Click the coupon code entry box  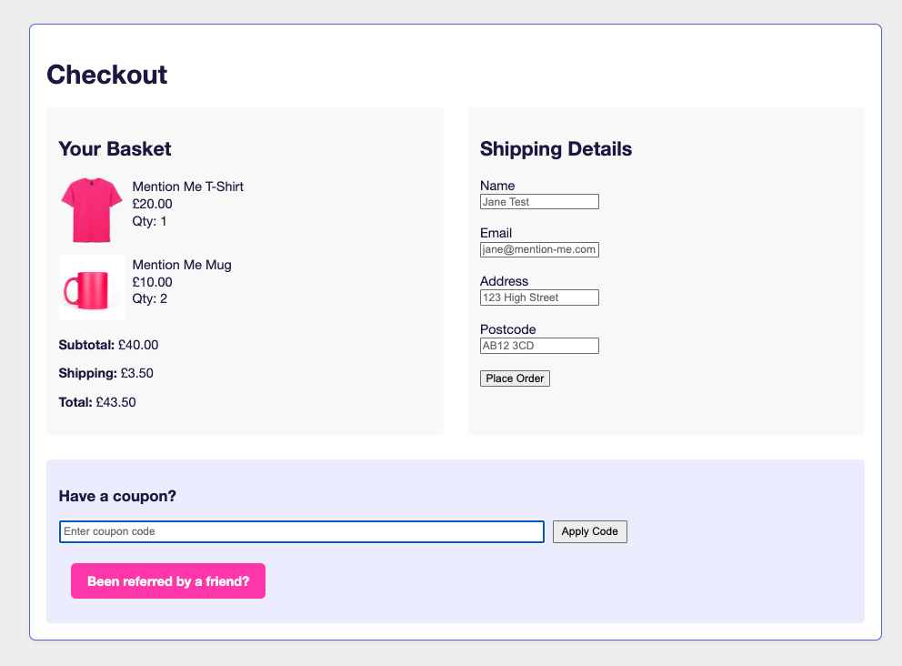point(302,531)
